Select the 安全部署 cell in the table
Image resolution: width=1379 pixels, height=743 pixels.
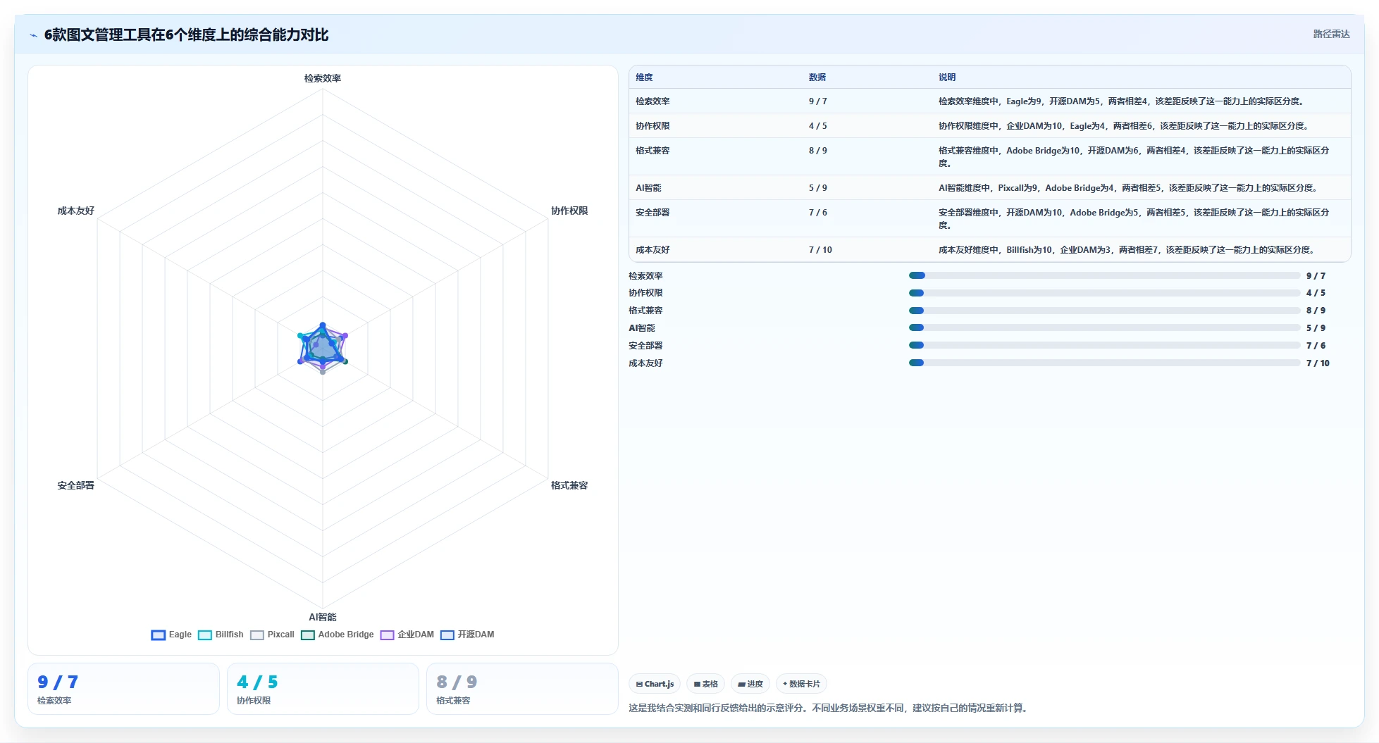point(653,213)
